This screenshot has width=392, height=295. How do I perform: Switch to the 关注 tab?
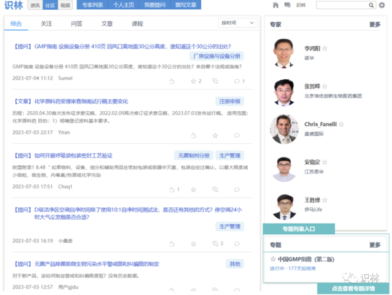click(46, 24)
